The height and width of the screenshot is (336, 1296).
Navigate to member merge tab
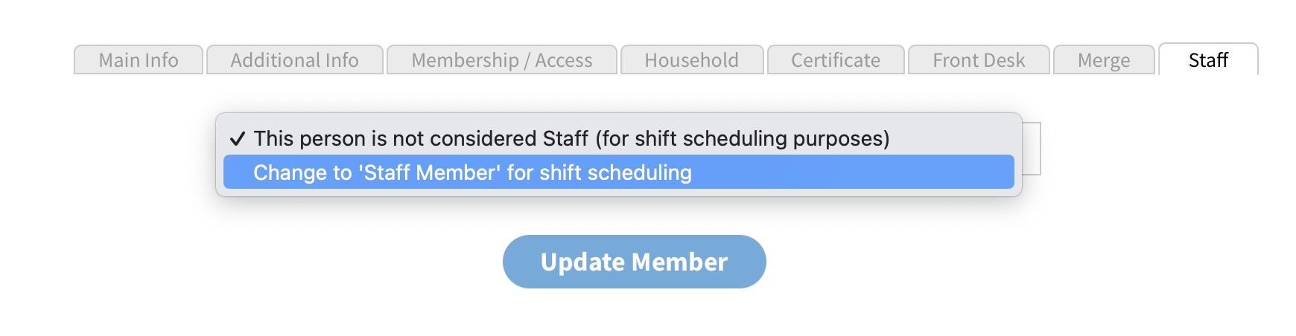[1103, 60]
